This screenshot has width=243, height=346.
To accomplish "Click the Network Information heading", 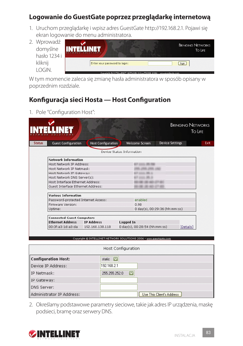I will coord(66,160).
